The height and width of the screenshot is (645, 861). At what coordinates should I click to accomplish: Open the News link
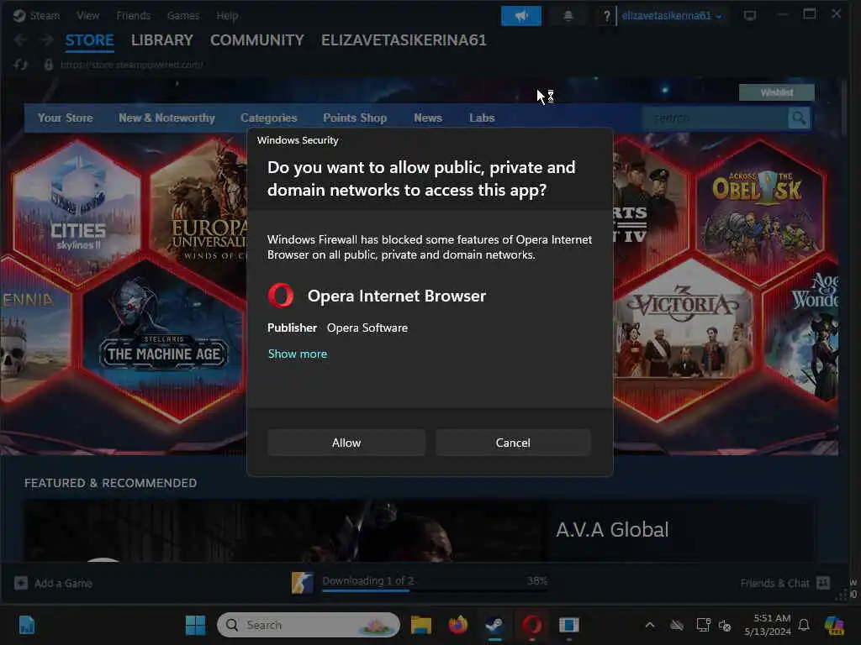point(428,118)
